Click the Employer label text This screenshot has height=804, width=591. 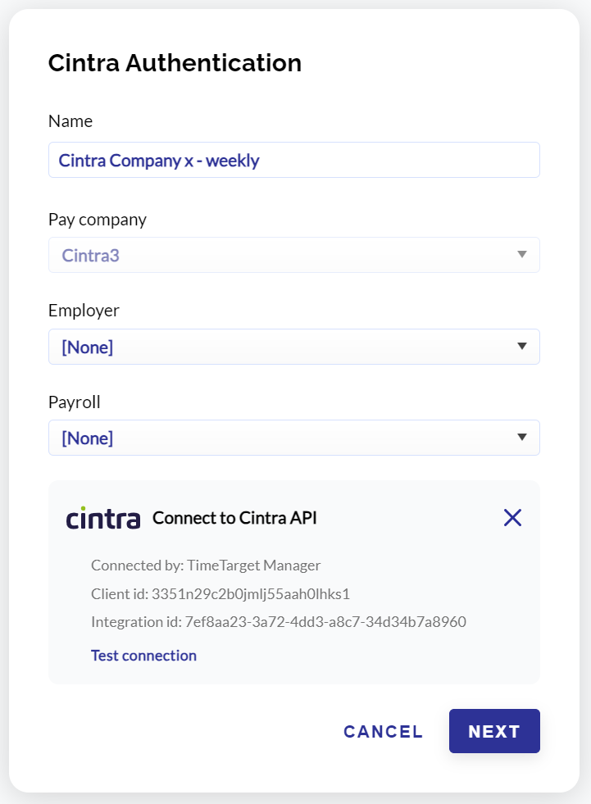pyautogui.click(x=84, y=311)
